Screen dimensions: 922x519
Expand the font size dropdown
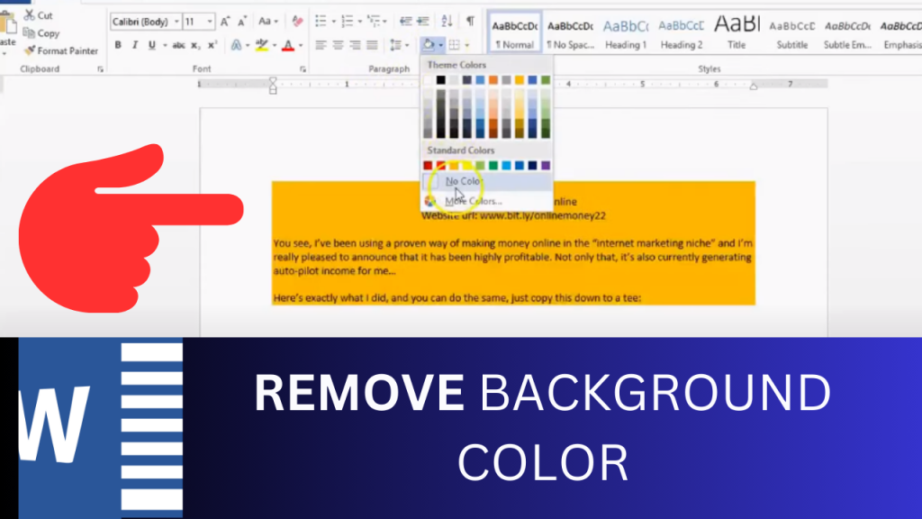[x=211, y=21]
